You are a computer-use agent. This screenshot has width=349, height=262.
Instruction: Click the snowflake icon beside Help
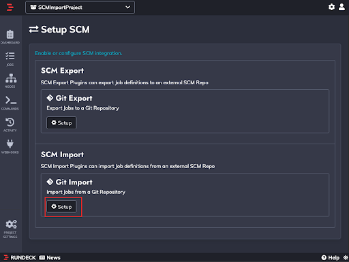click(346, 258)
